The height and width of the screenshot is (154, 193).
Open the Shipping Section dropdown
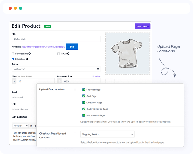pos(107,134)
